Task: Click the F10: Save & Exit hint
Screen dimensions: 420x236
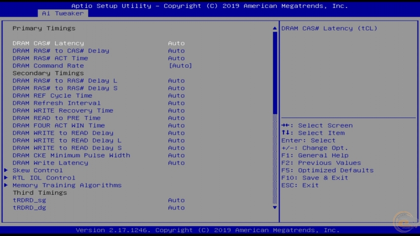Action: pyautogui.click(x=315, y=177)
